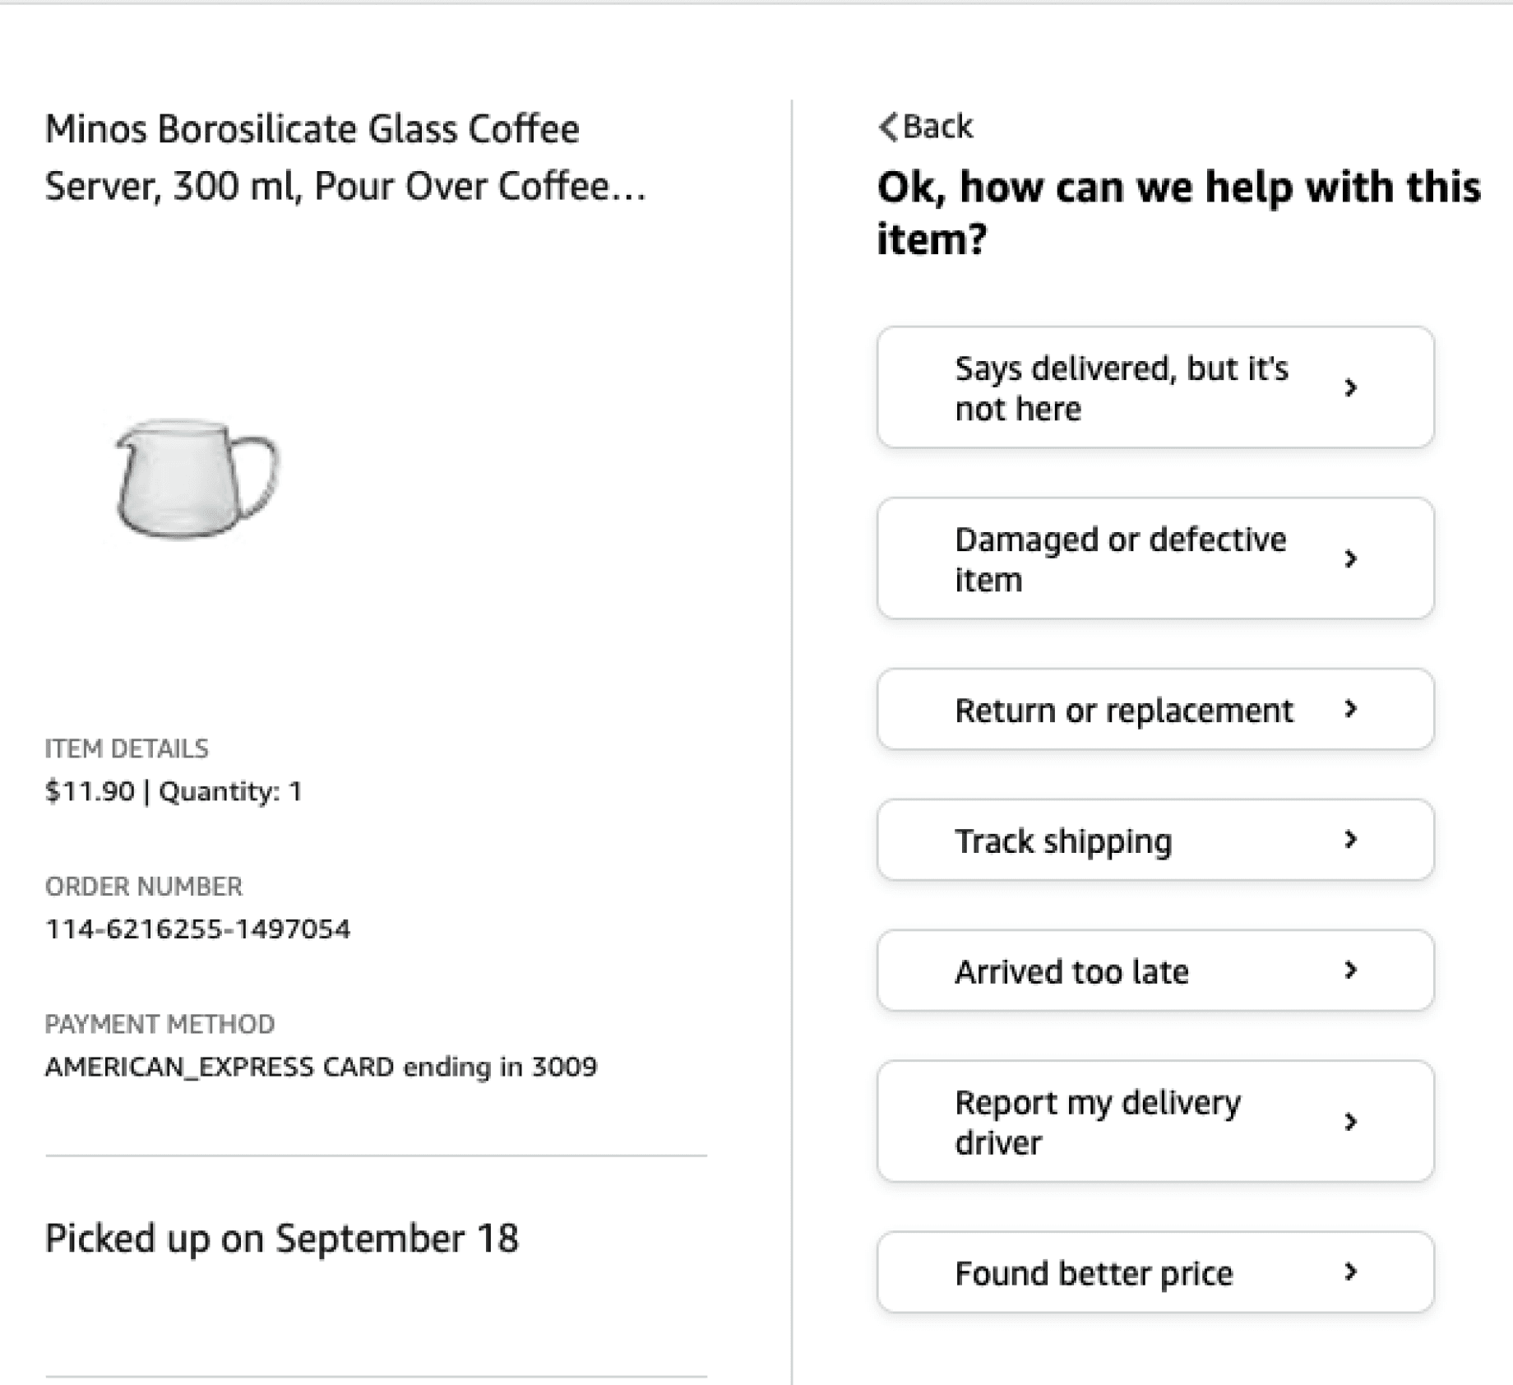Select "Says delivered, but it's not here"
Screen dimensions: 1513x1385
click(x=1155, y=387)
